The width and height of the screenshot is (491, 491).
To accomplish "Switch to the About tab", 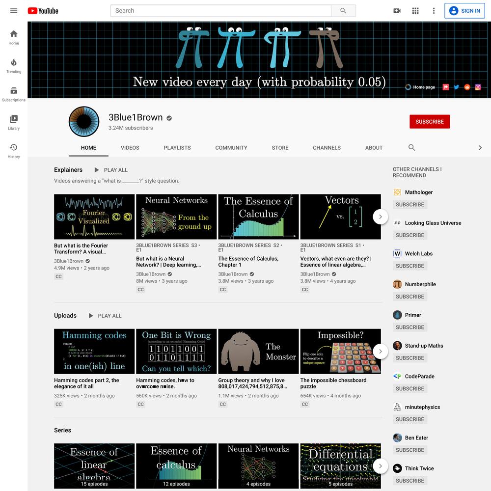I will tap(374, 148).
